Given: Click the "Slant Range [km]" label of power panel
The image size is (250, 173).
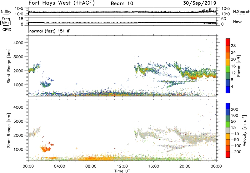Looking at the screenshot, I should pos(9,66).
